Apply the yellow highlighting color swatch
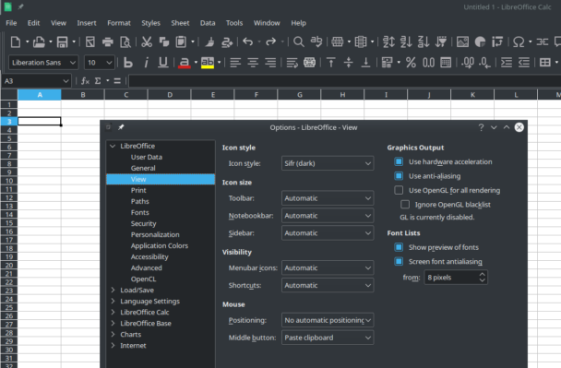The image size is (561, 368). click(208, 63)
